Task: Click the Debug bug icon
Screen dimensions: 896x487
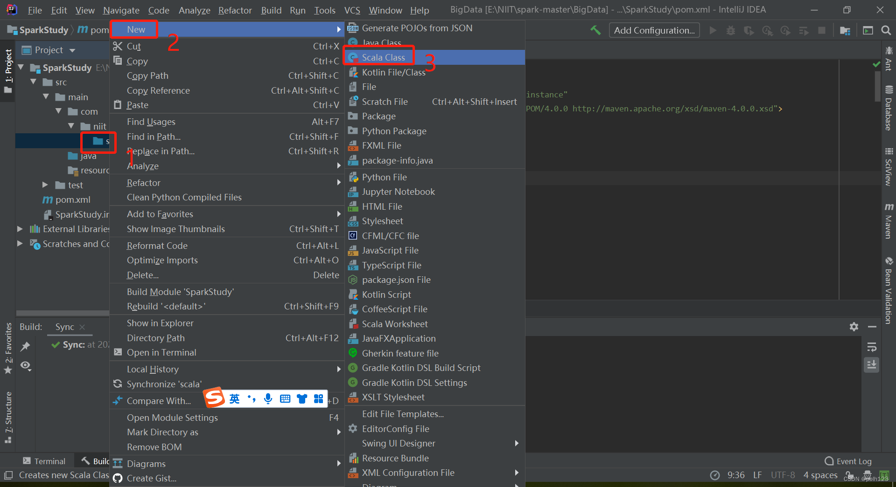Action: [731, 30]
